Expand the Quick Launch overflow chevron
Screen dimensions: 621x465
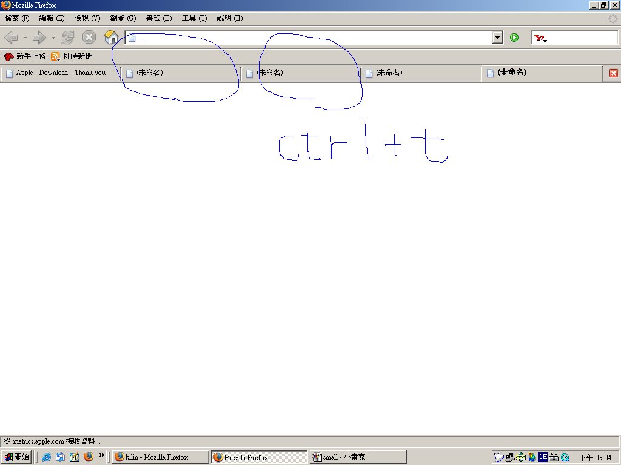(101, 455)
